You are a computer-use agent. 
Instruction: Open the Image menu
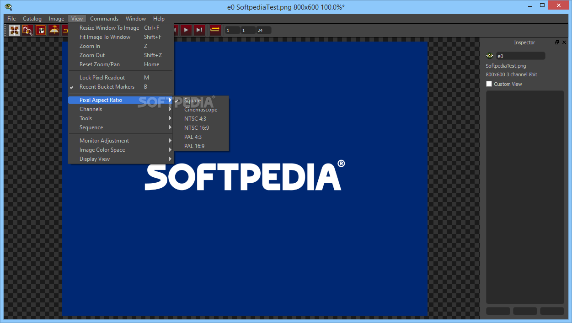point(57,19)
